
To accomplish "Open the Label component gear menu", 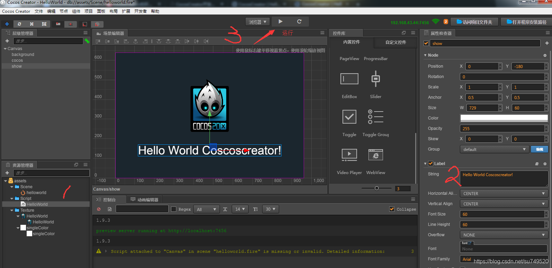I will [545, 164].
